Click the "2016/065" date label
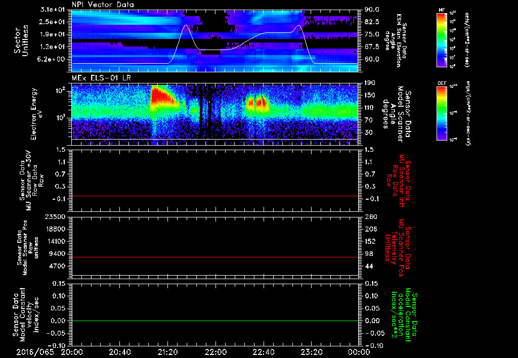The image size is (518, 358). (35, 352)
